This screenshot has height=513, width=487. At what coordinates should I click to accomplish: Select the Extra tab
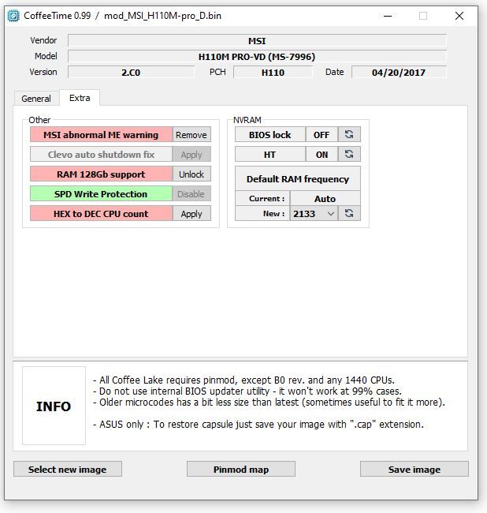click(x=80, y=98)
